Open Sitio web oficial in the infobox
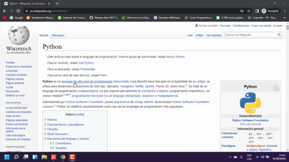Screen dimensions: 289x162 pyautogui.click(x=250, y=124)
